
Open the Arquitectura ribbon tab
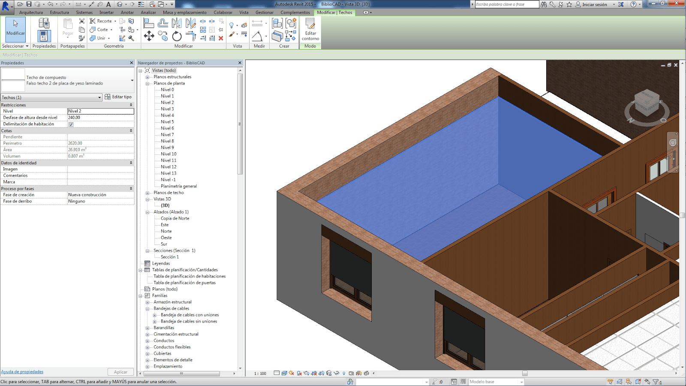pyautogui.click(x=31, y=12)
